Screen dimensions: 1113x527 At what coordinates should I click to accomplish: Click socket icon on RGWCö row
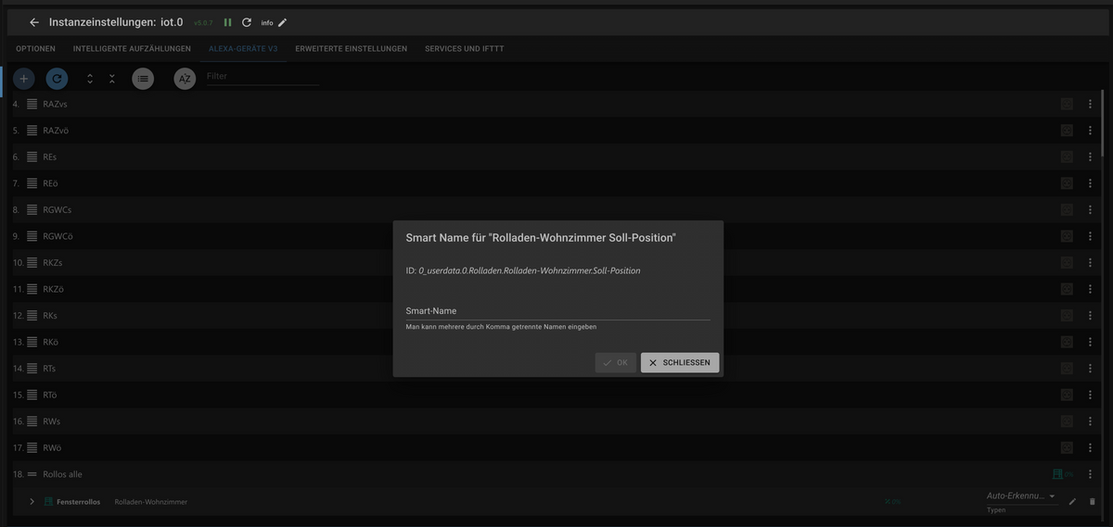tap(1067, 236)
